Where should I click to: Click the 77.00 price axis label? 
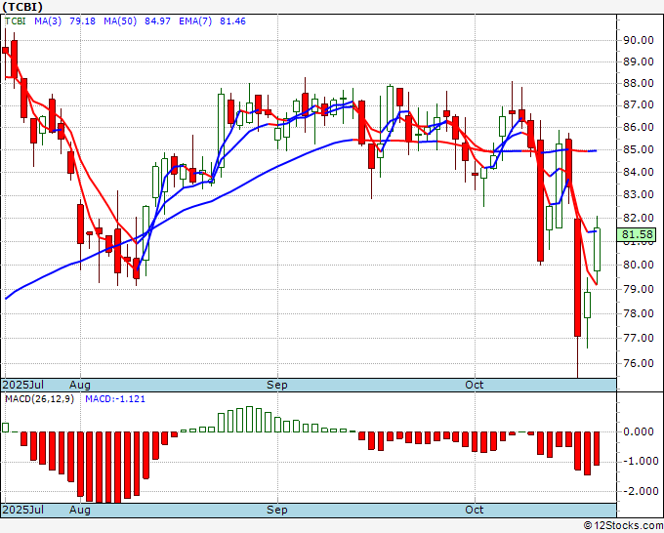[639, 338]
